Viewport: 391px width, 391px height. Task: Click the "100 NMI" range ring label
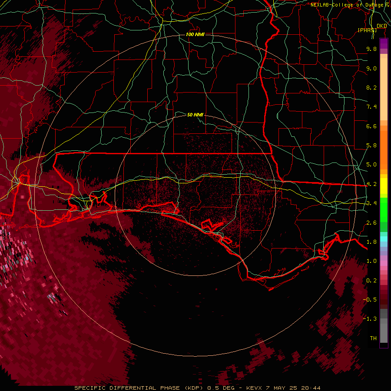(195, 34)
